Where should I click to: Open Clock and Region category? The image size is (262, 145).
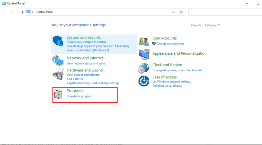167,65
